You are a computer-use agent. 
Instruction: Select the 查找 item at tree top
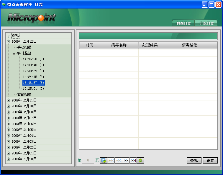pyautogui.click(x=15, y=36)
